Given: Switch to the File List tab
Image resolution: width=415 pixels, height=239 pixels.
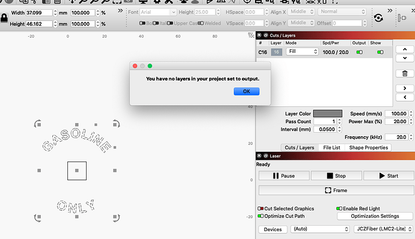Looking at the screenshot, I should (x=331, y=148).
